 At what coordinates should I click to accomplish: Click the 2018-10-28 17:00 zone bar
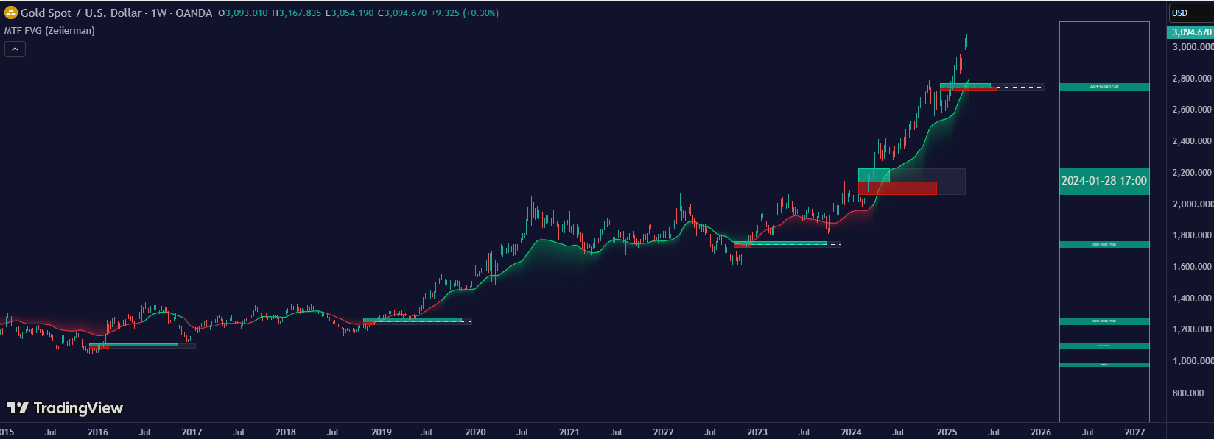1104,321
